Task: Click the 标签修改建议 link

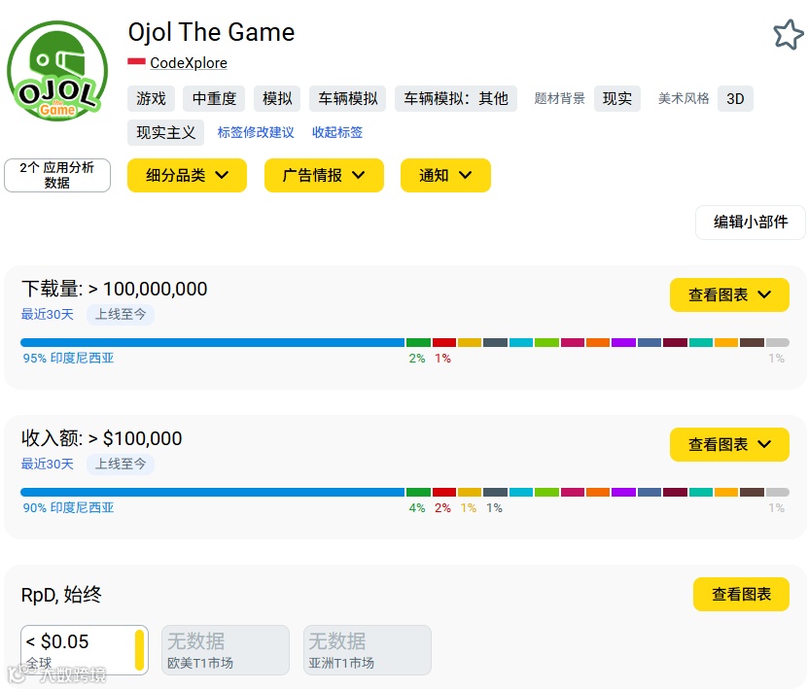Action: click(256, 133)
